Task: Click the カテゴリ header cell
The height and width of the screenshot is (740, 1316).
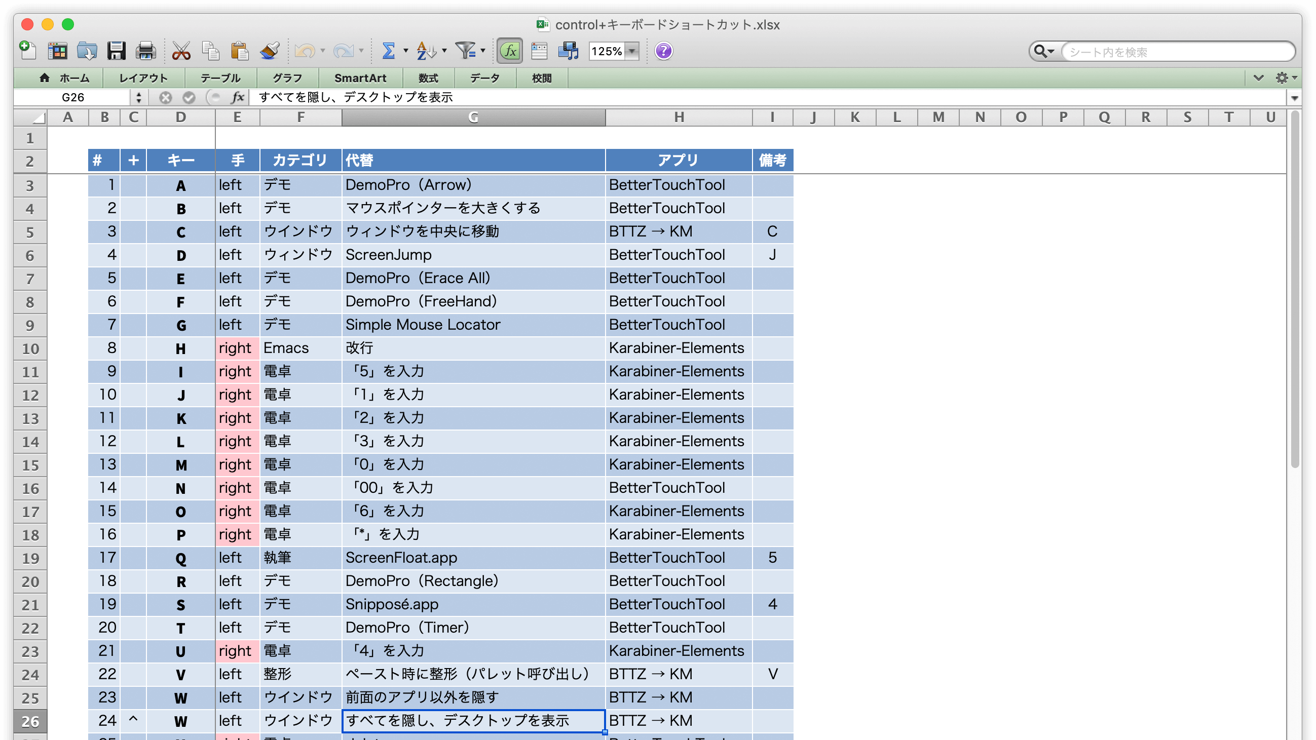Action: 300,161
